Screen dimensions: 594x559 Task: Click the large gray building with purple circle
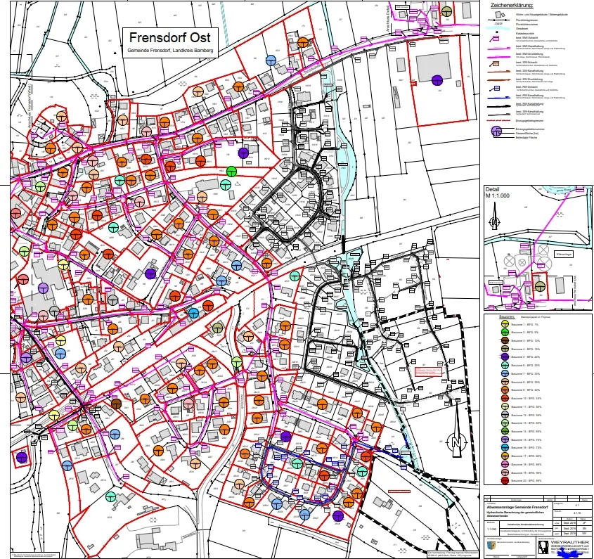434,67
